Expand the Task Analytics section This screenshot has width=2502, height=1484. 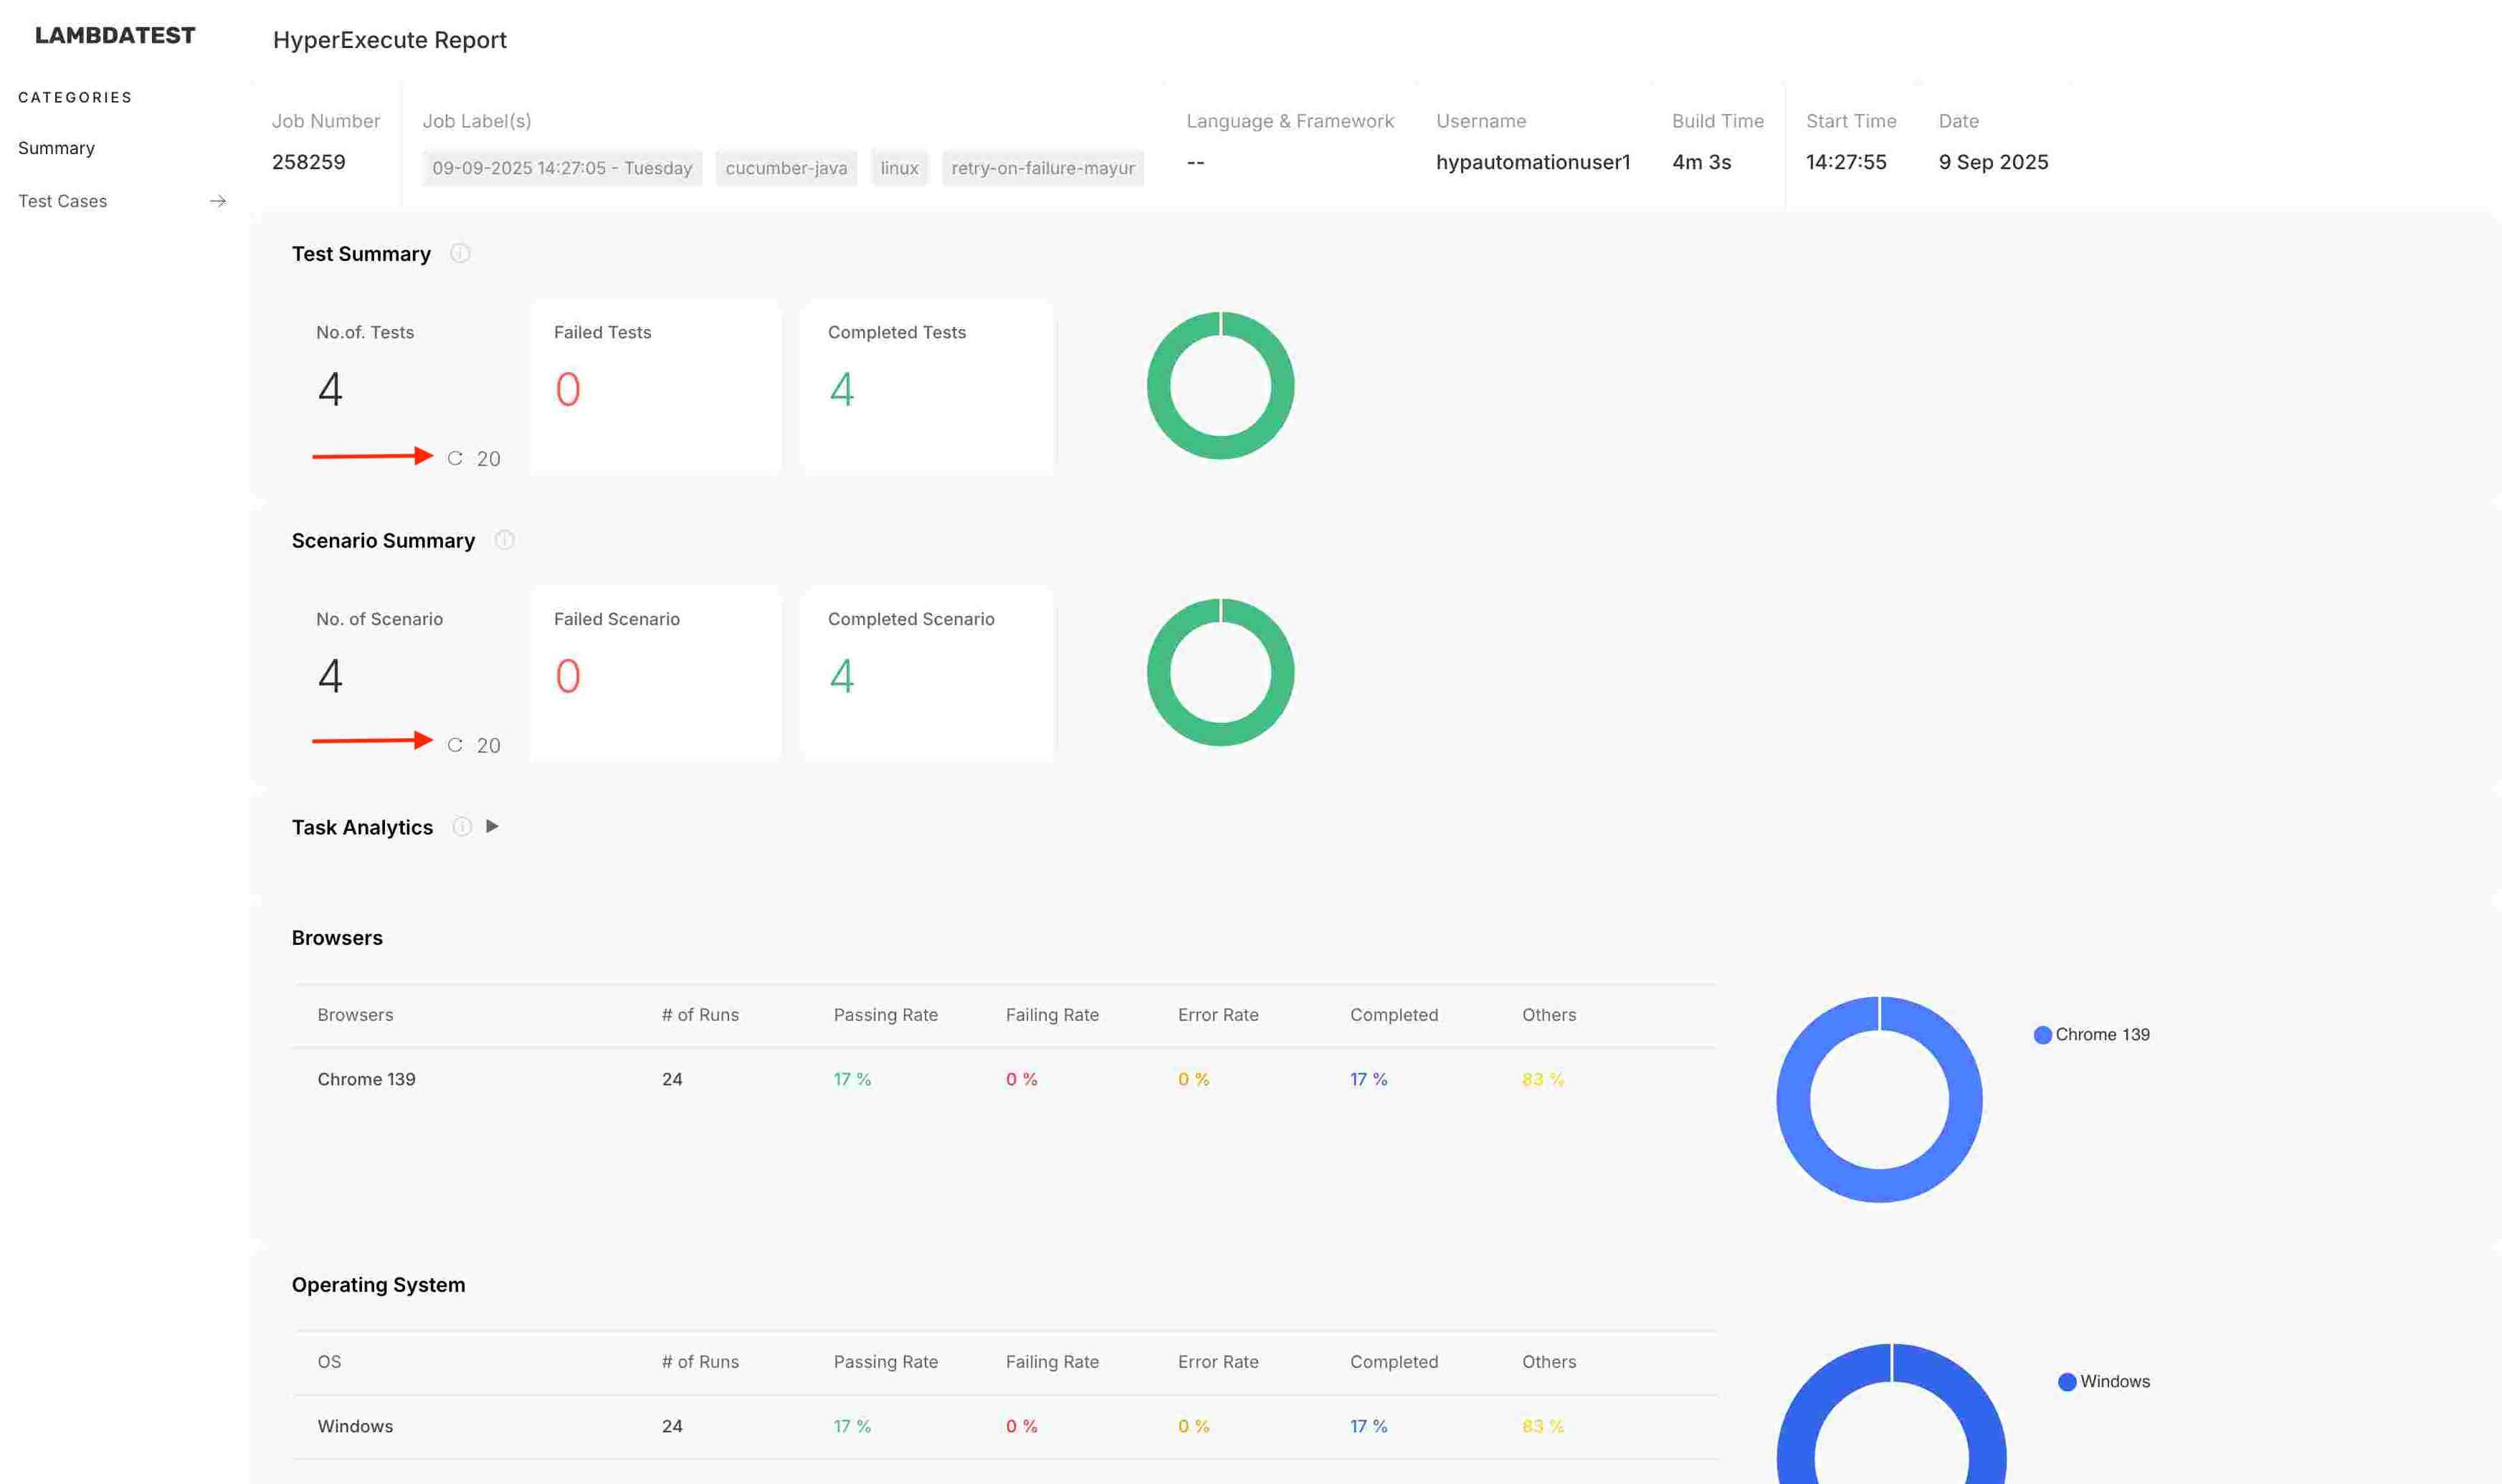click(x=492, y=826)
